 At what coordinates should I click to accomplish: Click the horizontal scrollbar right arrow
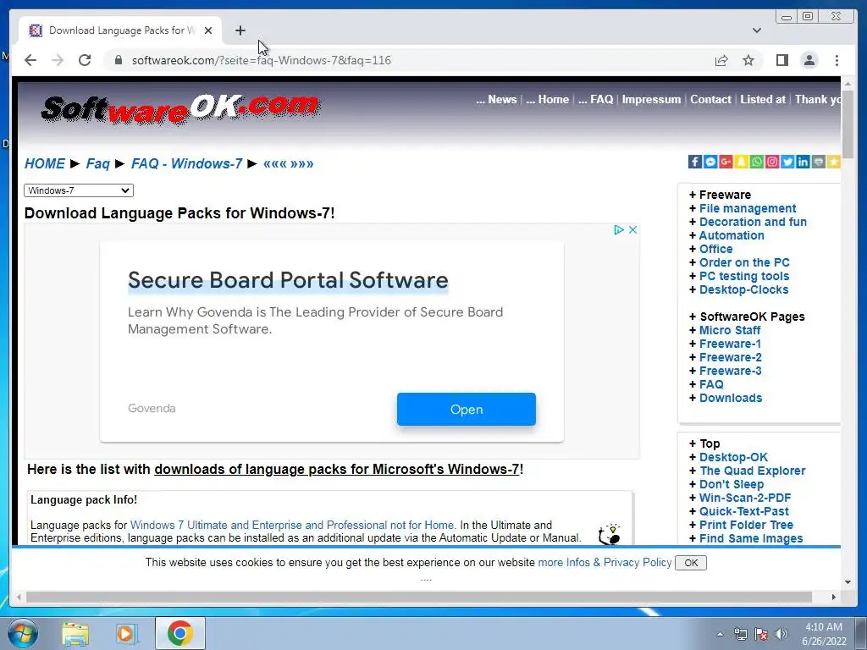(x=834, y=597)
